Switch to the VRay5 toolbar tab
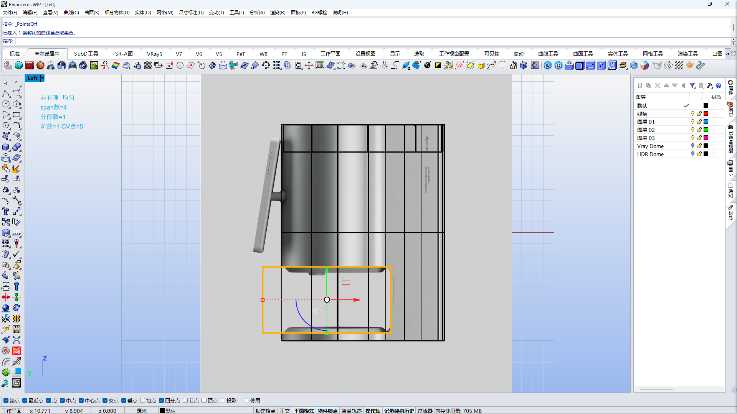 coord(154,54)
